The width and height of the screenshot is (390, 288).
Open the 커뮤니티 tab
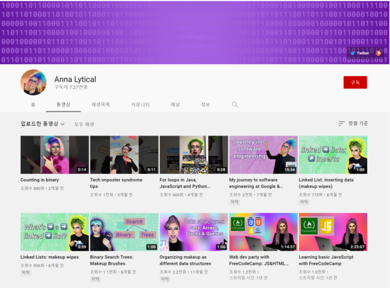(140, 104)
